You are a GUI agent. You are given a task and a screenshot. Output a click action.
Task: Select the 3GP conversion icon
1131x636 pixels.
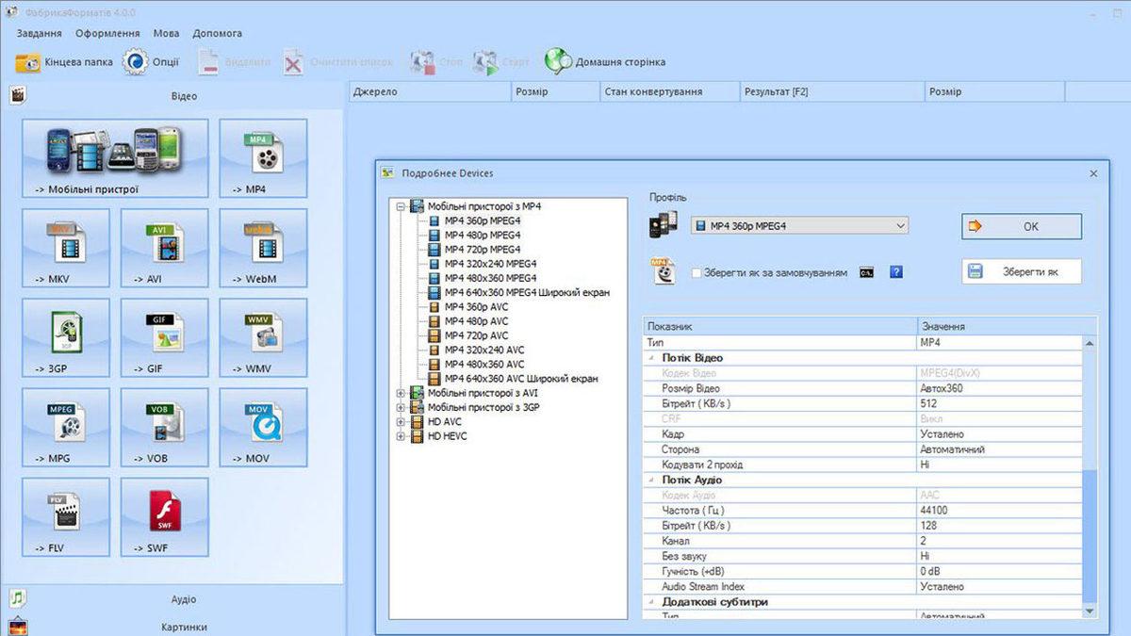(x=65, y=336)
